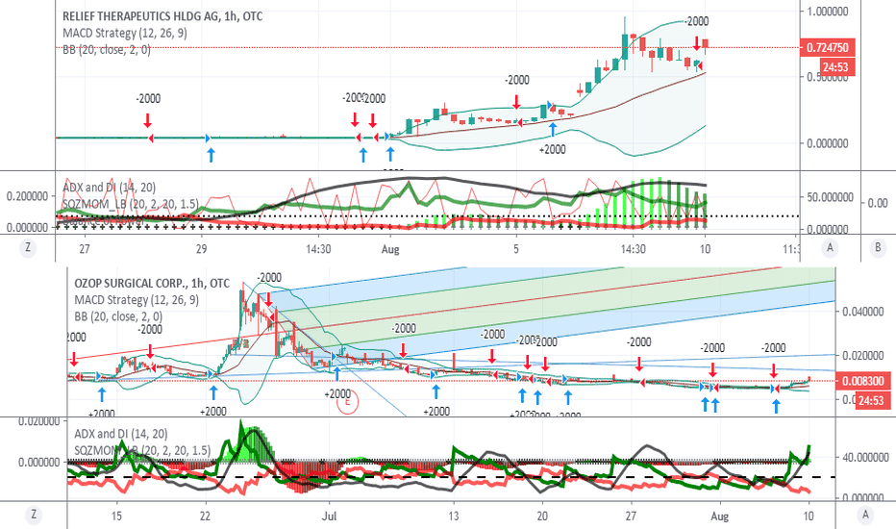
Task: Click BB (20, close, 2, 0) legend in OZOP chart
Action: coord(118,316)
